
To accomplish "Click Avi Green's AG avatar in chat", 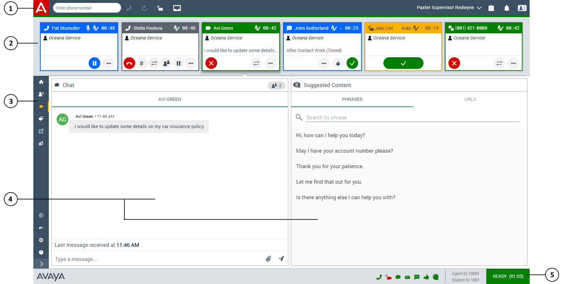I will (x=62, y=119).
